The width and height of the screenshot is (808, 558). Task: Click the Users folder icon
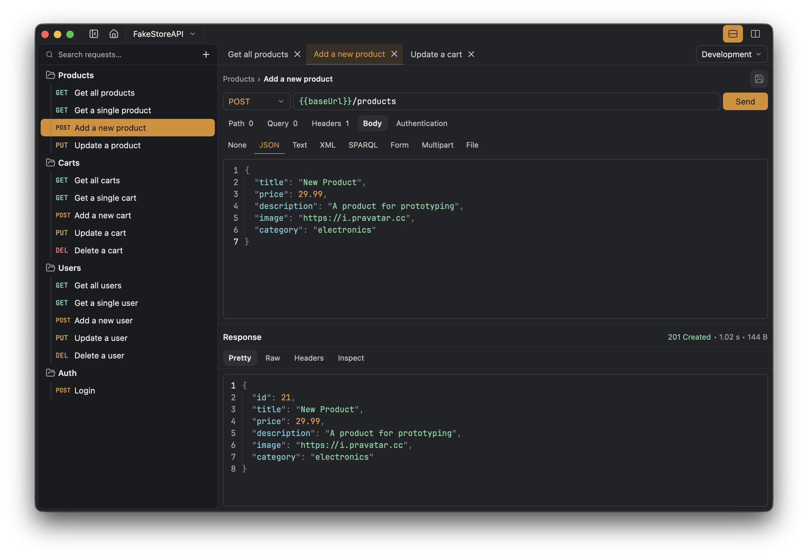coord(50,268)
